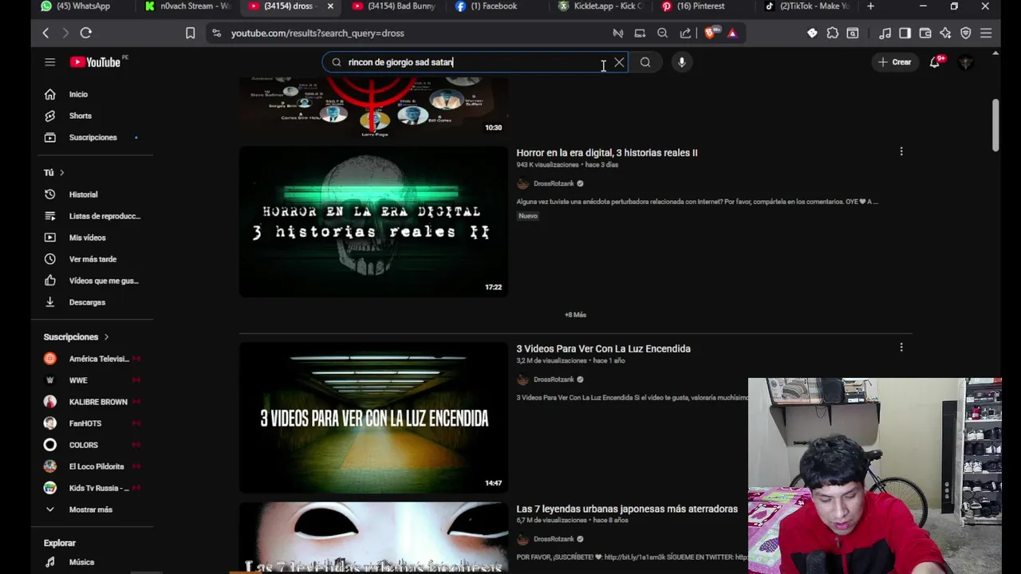Click the Crear button
Image resolution: width=1021 pixels, height=574 pixels.
[894, 62]
